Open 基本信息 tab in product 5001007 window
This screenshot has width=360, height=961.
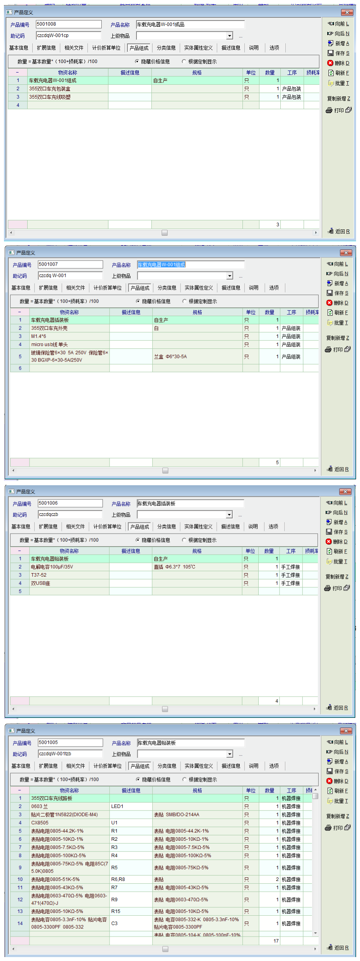coord(21,288)
